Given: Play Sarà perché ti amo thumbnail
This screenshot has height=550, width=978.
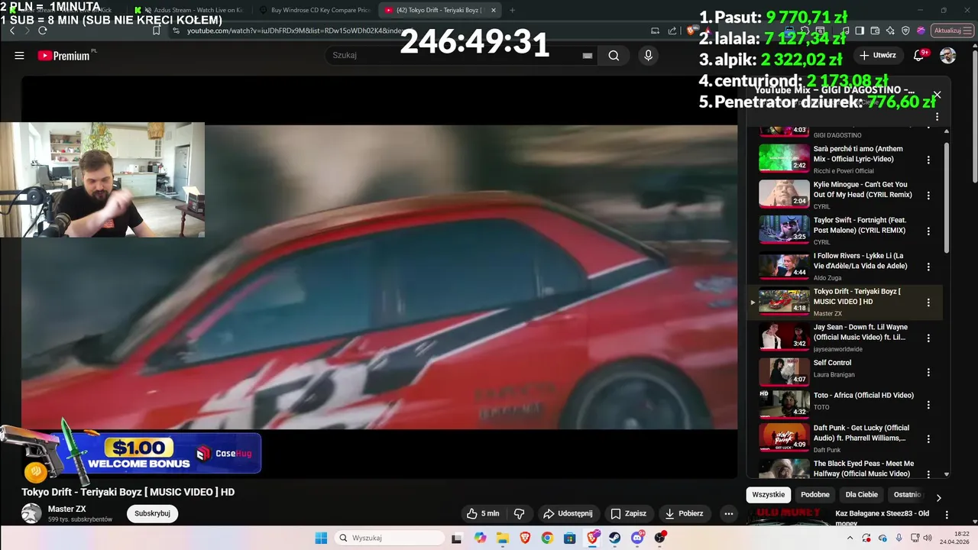Looking at the screenshot, I should [784, 158].
